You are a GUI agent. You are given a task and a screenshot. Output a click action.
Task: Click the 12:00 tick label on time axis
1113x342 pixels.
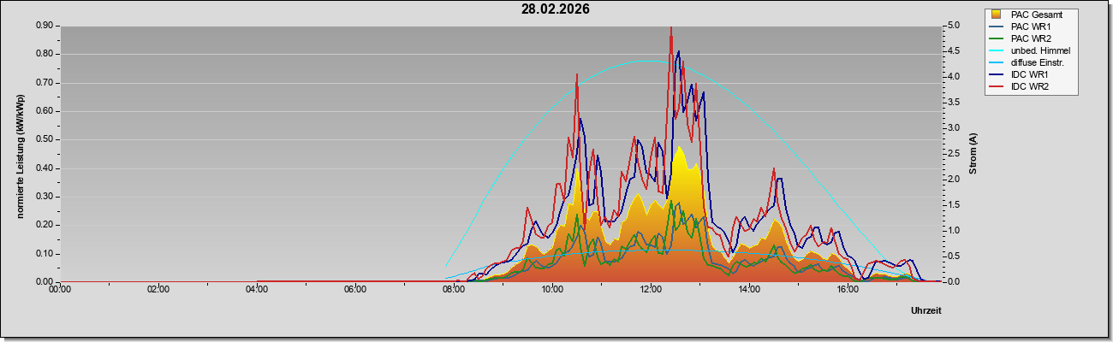(x=650, y=289)
